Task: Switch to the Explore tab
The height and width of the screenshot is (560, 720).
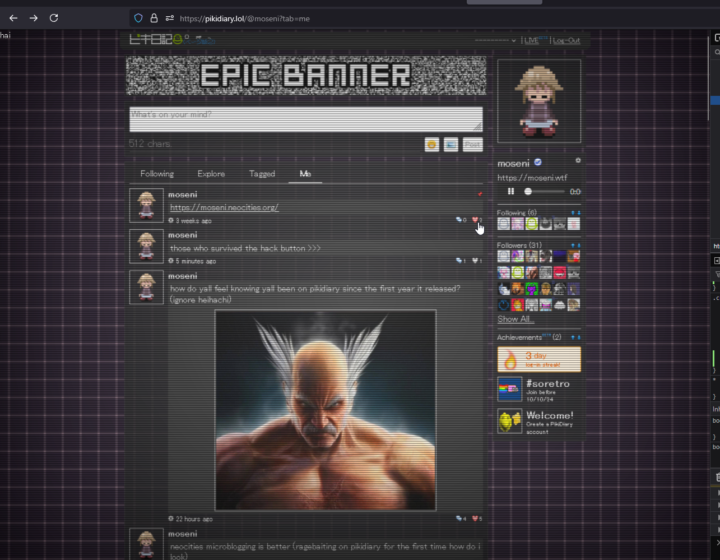Action: tap(211, 174)
